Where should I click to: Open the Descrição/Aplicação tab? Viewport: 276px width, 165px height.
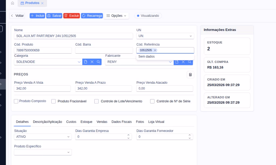(x=47, y=122)
